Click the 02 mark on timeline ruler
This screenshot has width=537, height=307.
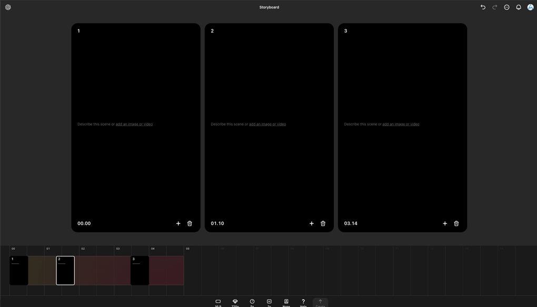[x=83, y=249]
